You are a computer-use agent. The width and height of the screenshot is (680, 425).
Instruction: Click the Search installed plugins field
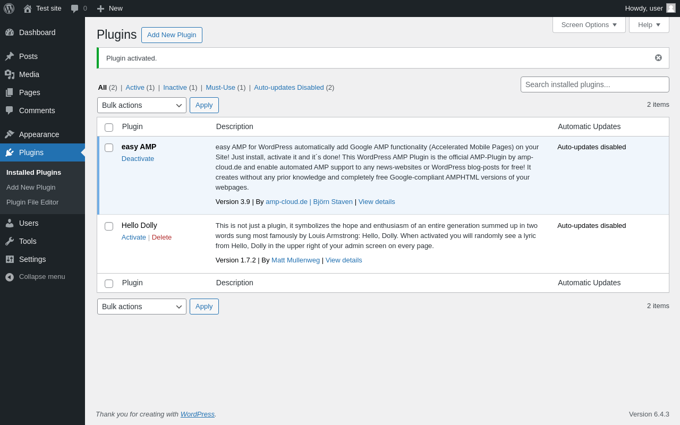click(x=595, y=84)
